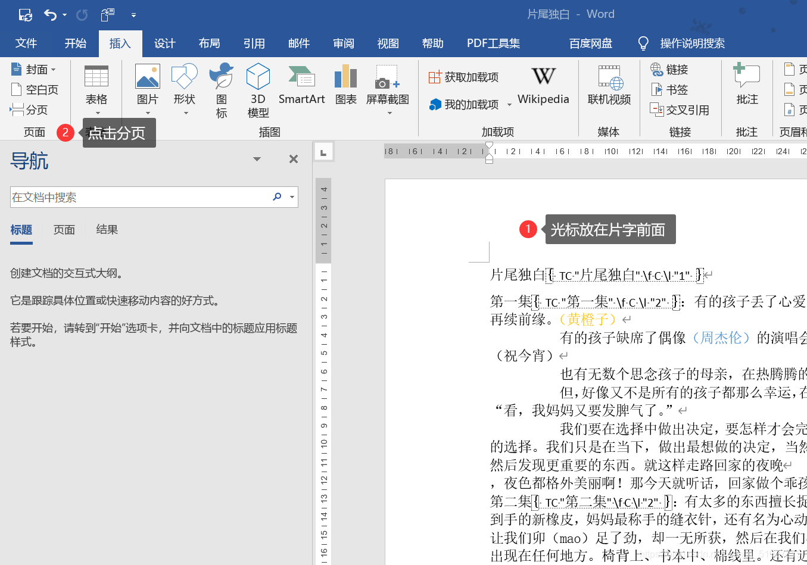Image resolution: width=807 pixels, height=565 pixels.
Task: Expand search options arrow beside magnifier
Action: click(x=292, y=197)
